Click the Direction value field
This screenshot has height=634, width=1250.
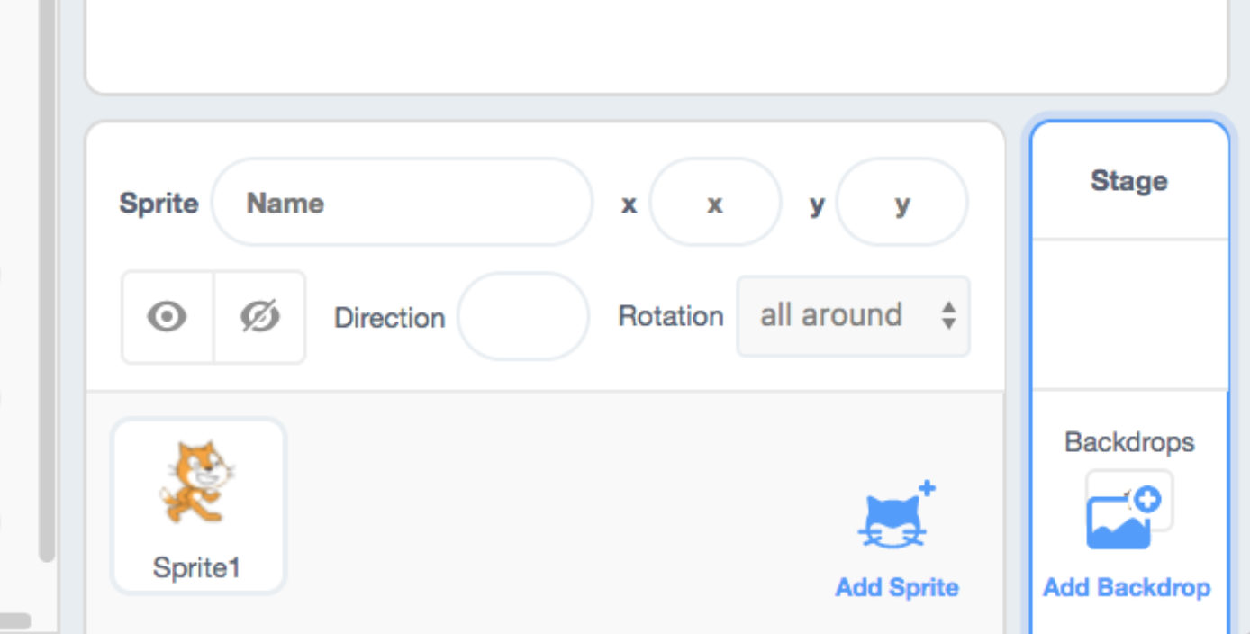pyautogui.click(x=523, y=316)
